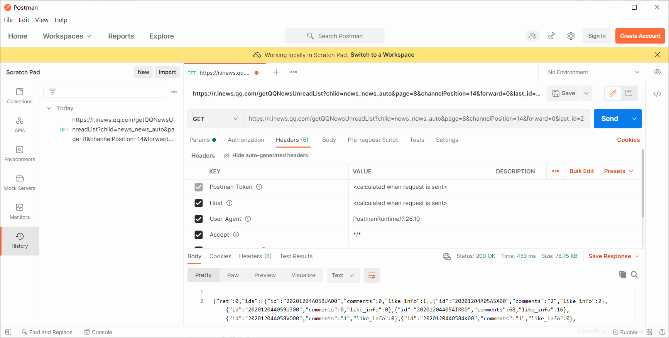Copy the response body to clipboard

point(622,274)
